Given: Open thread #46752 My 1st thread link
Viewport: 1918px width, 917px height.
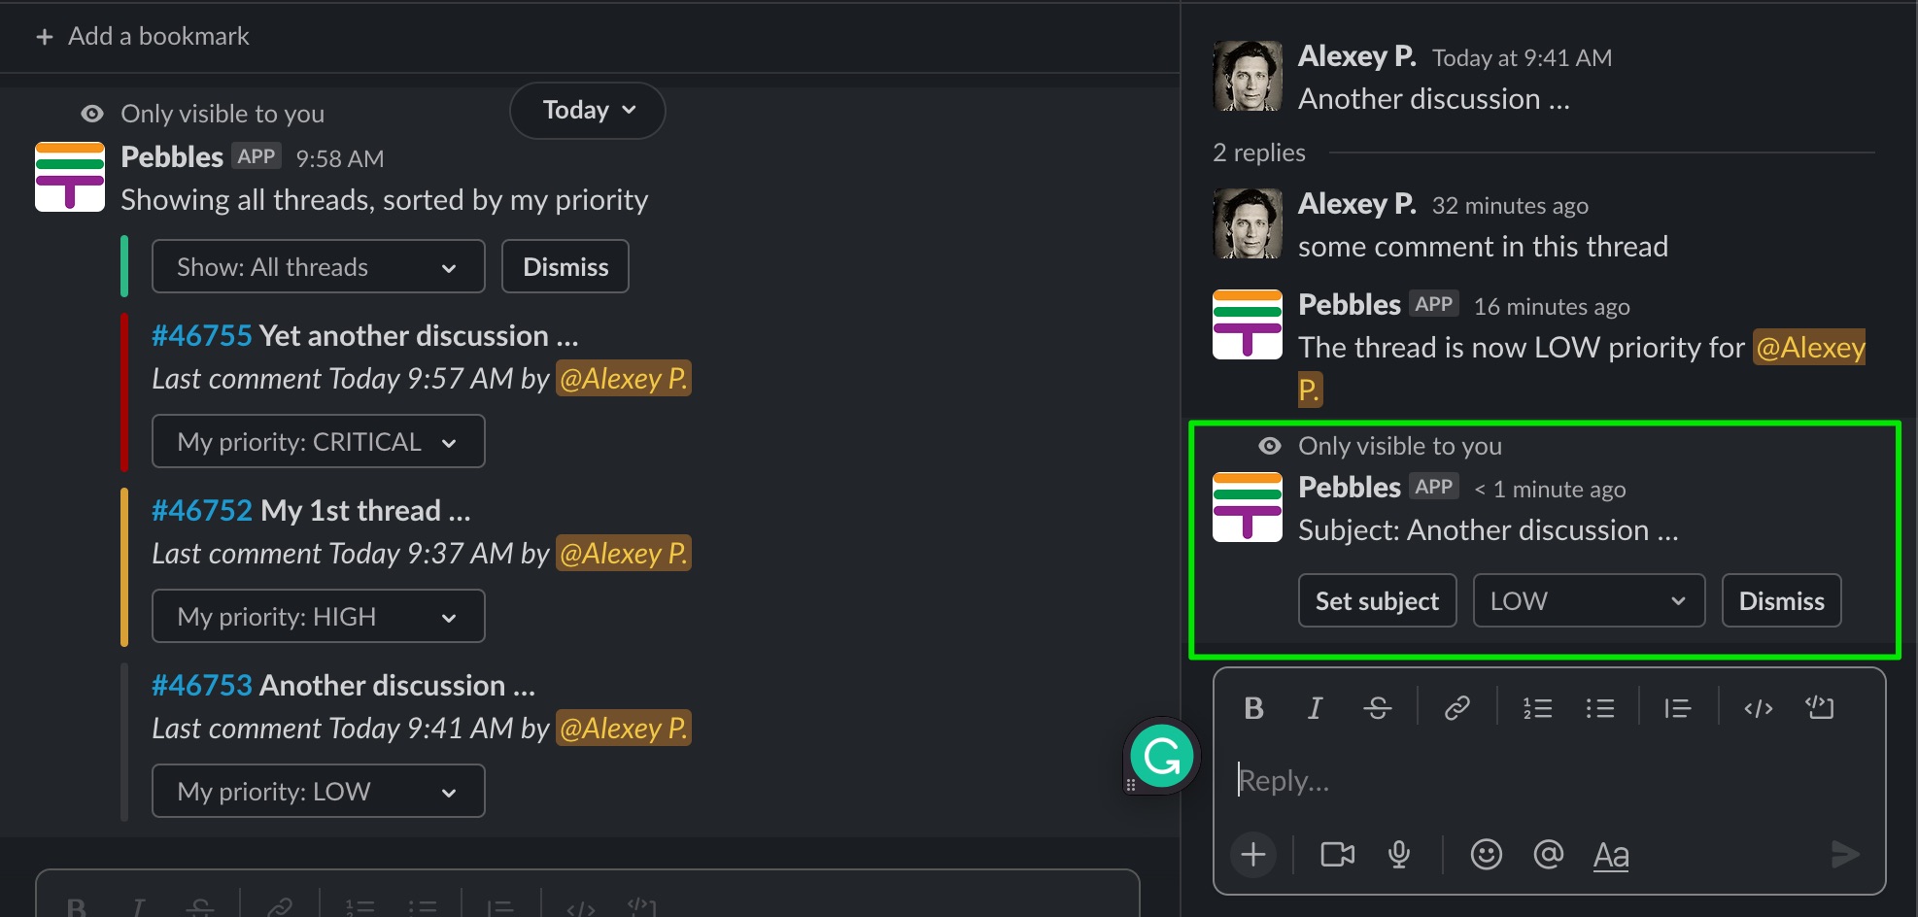Looking at the screenshot, I should click(x=311, y=510).
